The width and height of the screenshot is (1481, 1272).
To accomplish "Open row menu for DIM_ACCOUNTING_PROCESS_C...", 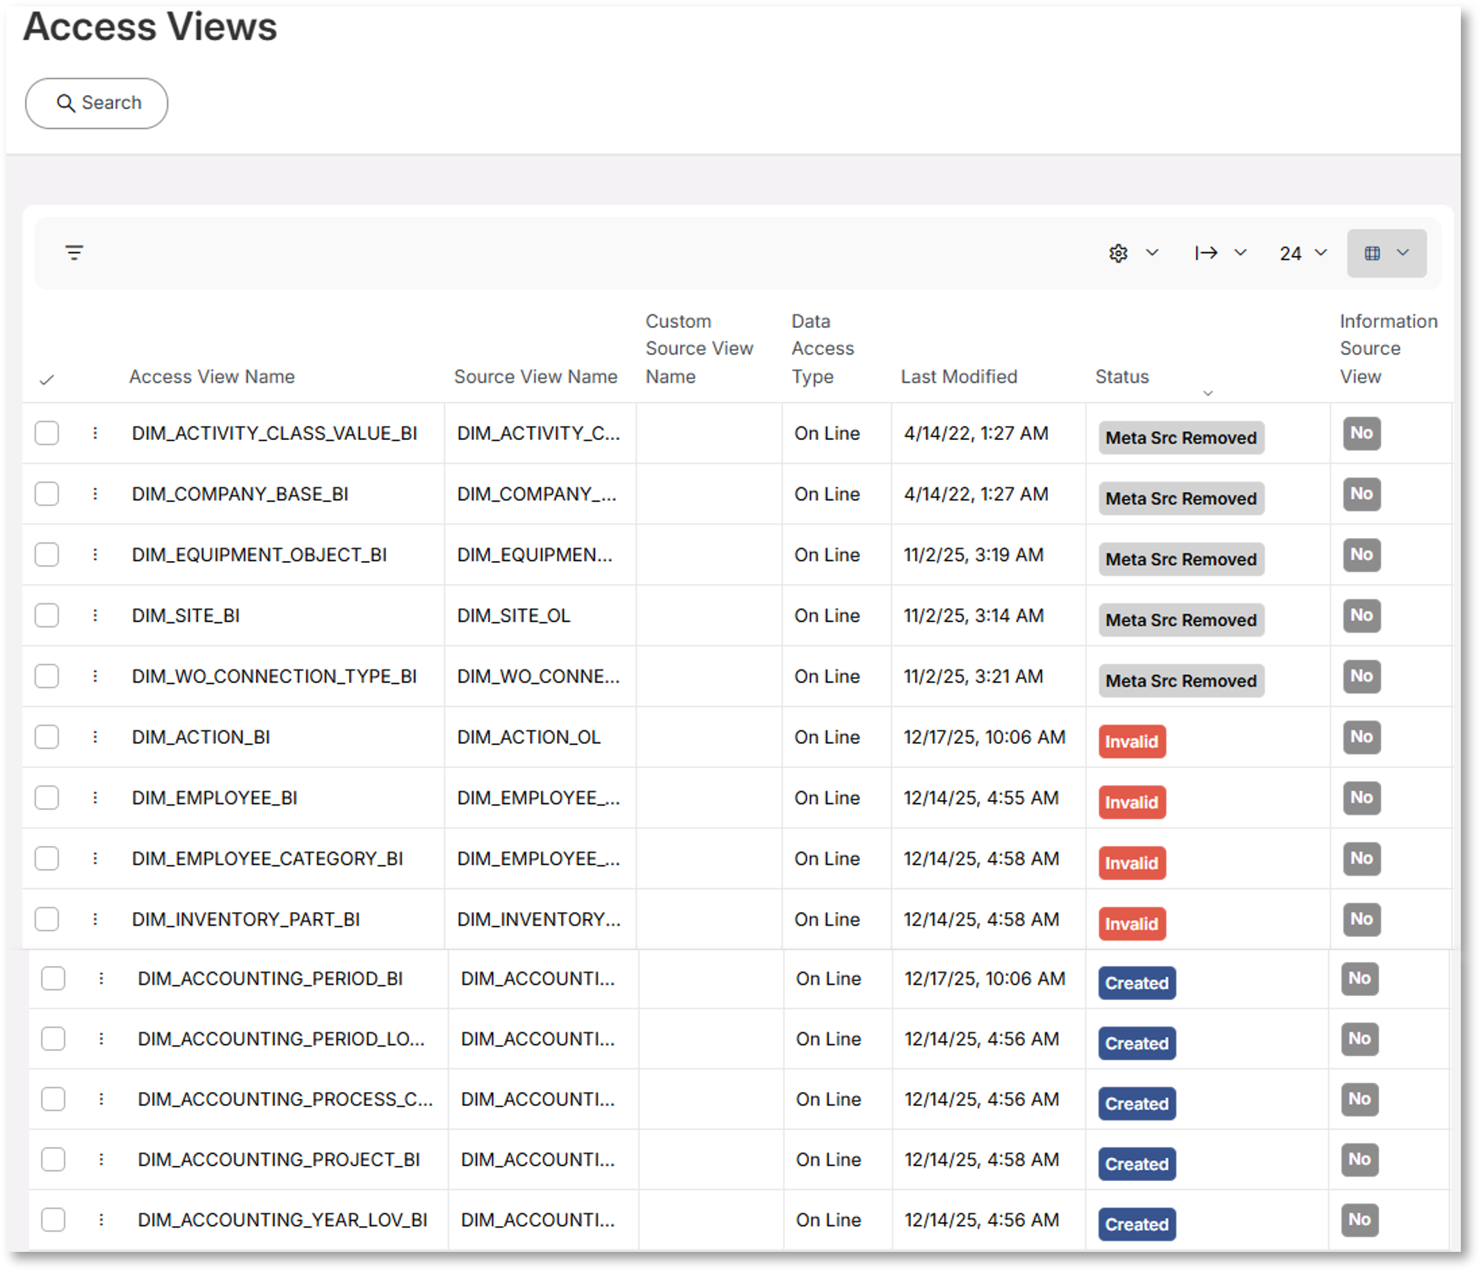I will [102, 1099].
